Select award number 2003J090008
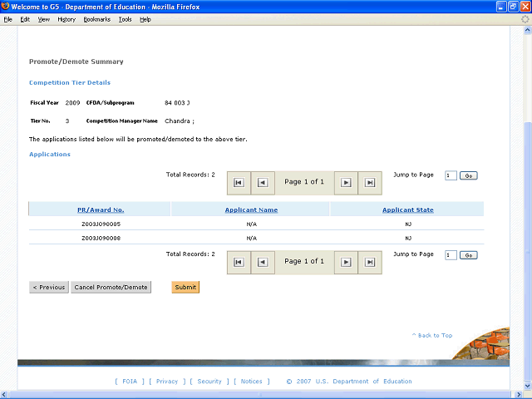The image size is (532, 399). coord(101,239)
